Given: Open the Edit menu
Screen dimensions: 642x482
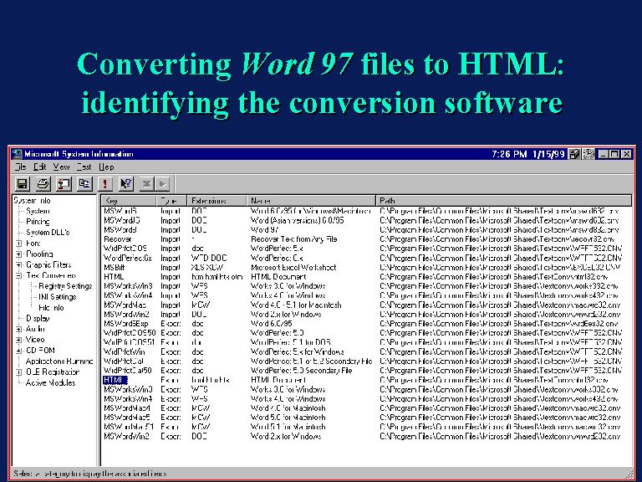Looking at the screenshot, I should (x=40, y=167).
